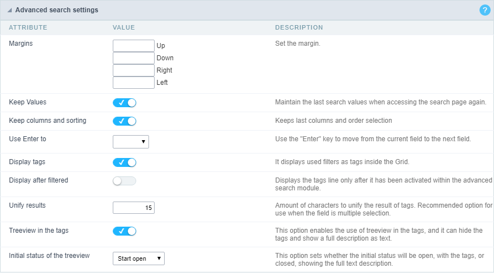Select the Right margin text box

(x=133, y=70)
